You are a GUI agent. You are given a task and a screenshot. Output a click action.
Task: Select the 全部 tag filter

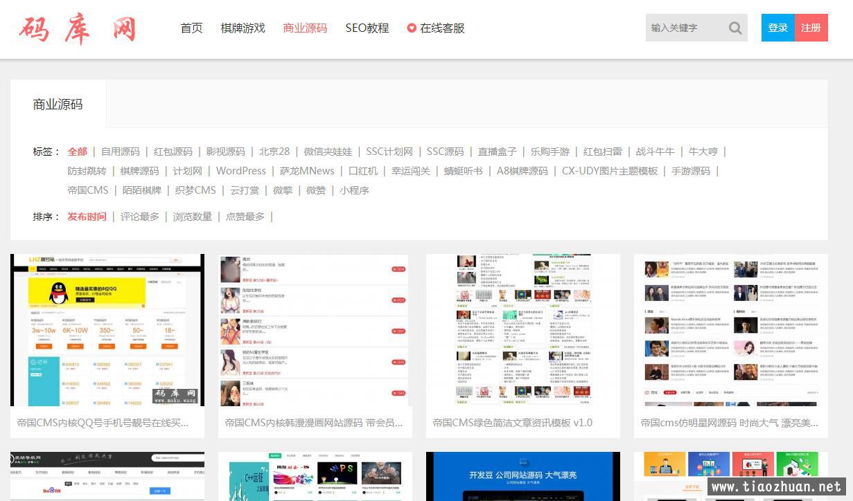pyautogui.click(x=78, y=152)
